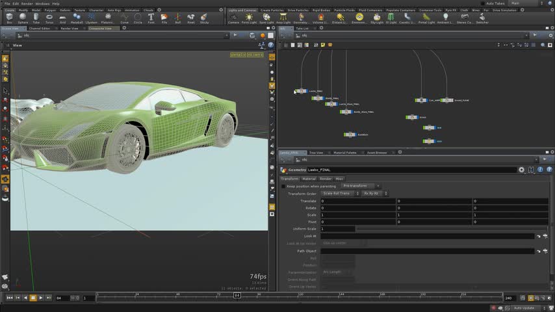This screenshot has width=555, height=312.
Task: Enable Keep position when parenting checkbox
Action: click(x=283, y=186)
